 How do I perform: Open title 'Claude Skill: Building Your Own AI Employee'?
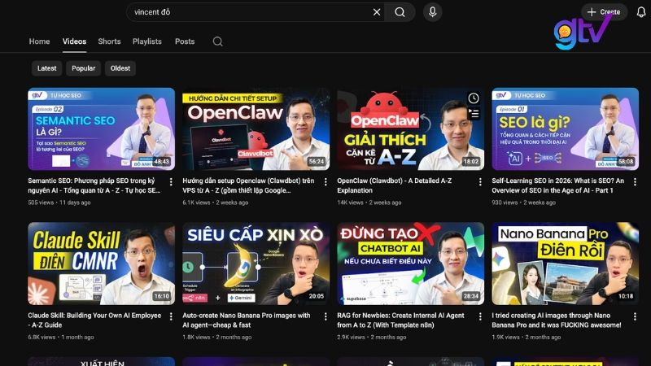coord(94,320)
